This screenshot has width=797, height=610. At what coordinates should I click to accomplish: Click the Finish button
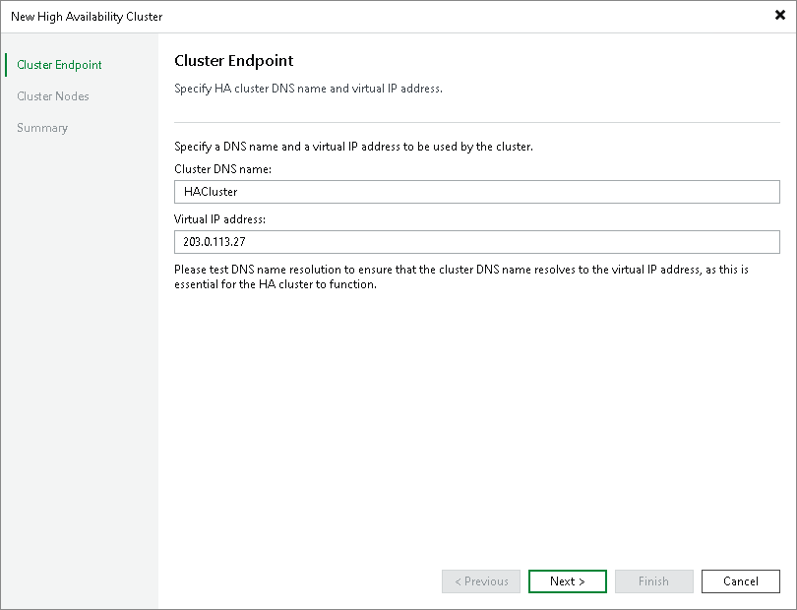pos(653,580)
